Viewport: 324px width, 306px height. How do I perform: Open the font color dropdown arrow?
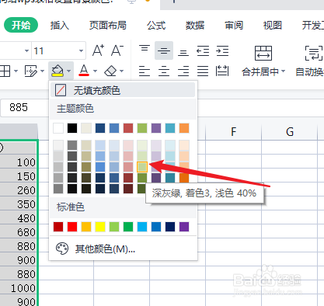pyautogui.click(x=95, y=71)
